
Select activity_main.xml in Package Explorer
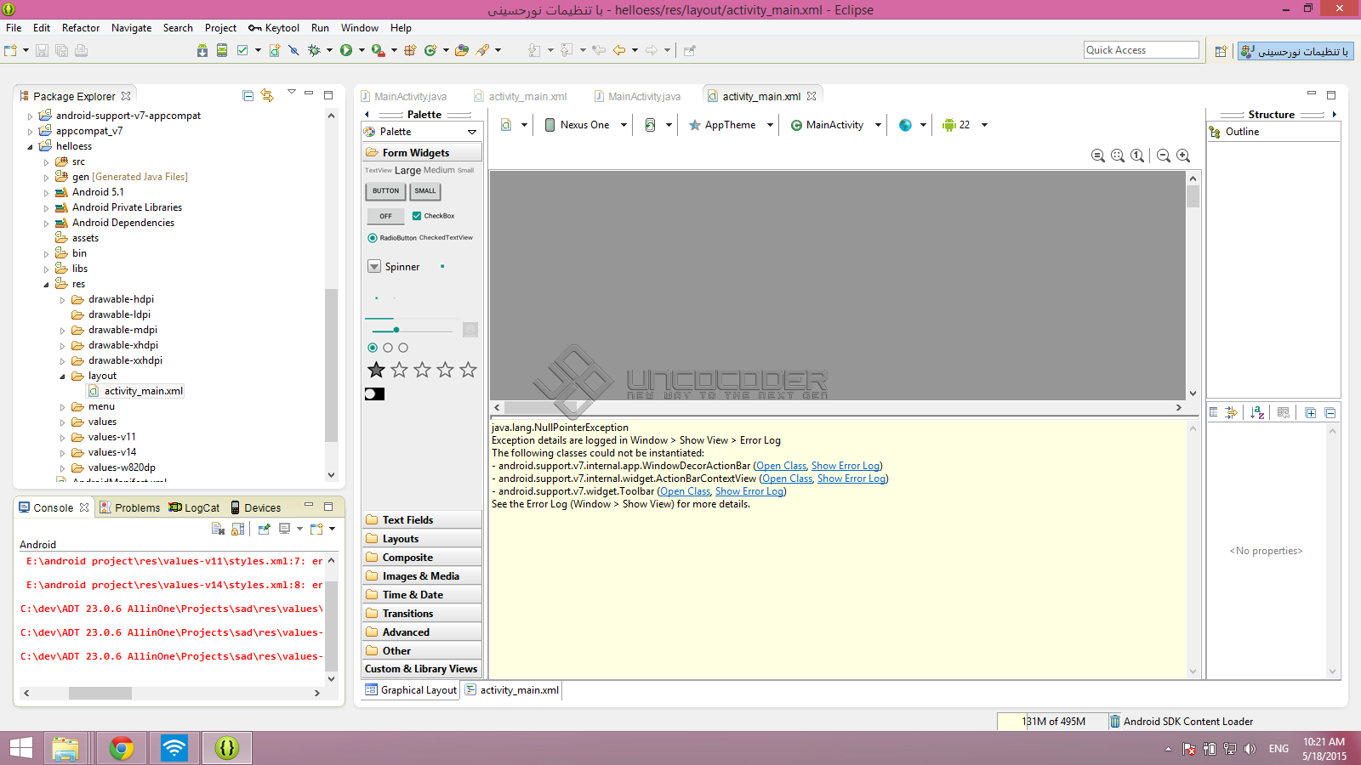(136, 391)
